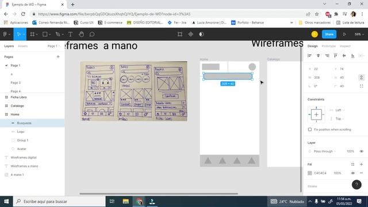The width and height of the screenshot is (368, 207).
Task: Open the E-commerce bookmark
Action: [110, 22]
